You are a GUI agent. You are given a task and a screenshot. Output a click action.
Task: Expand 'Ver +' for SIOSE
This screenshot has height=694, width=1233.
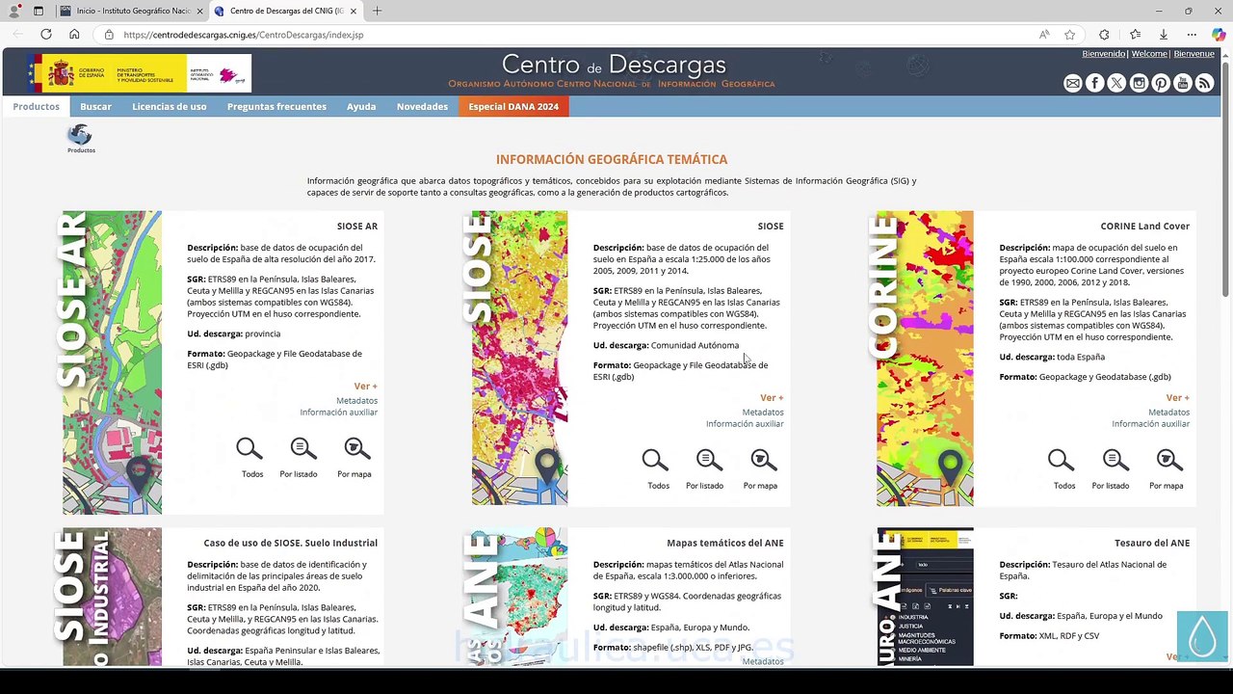click(x=772, y=397)
